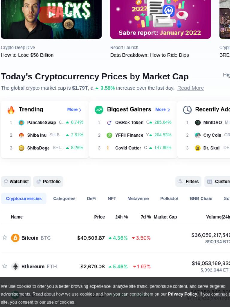
Task: Click the YFFII Finance green icon
Action: 109,135
